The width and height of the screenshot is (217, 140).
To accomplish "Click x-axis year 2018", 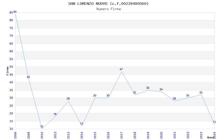I will pos(135,135).
